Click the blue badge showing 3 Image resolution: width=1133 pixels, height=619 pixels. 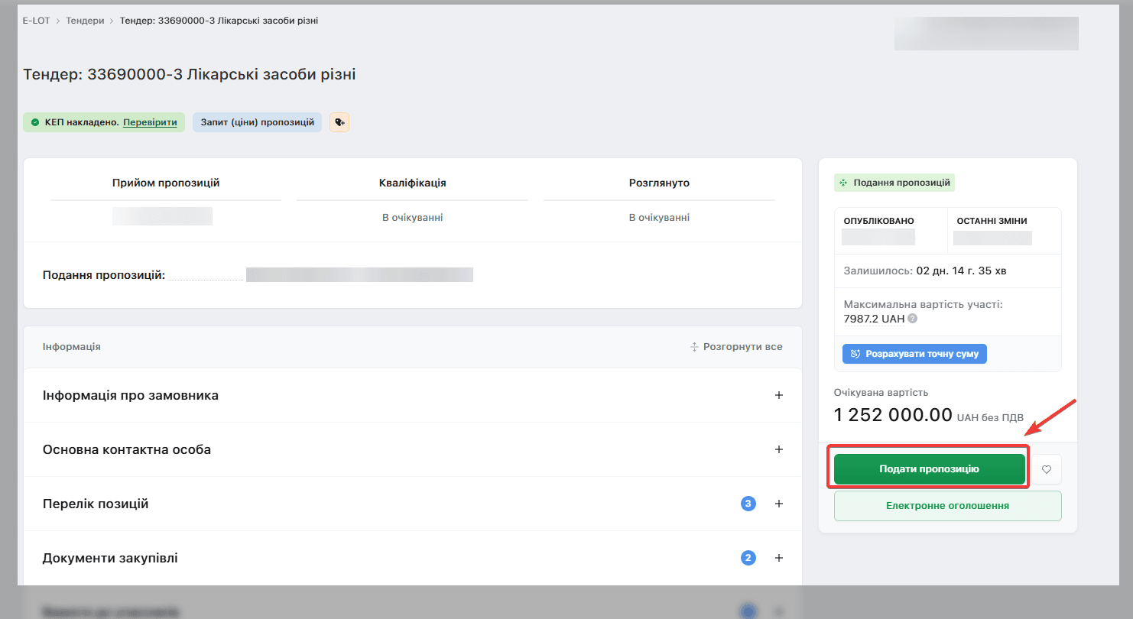tap(748, 504)
